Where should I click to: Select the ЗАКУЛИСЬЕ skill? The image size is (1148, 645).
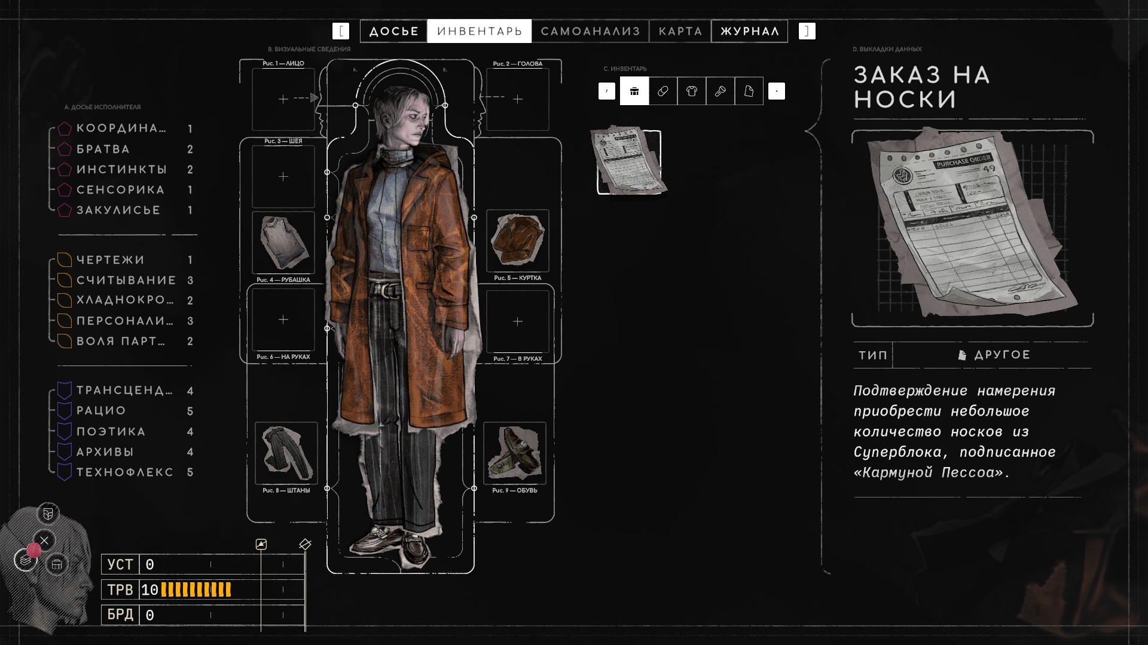point(126,210)
